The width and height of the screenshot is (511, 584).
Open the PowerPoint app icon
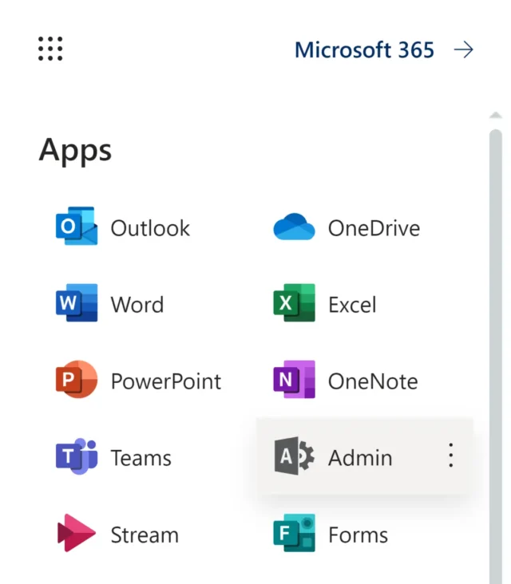(x=77, y=381)
